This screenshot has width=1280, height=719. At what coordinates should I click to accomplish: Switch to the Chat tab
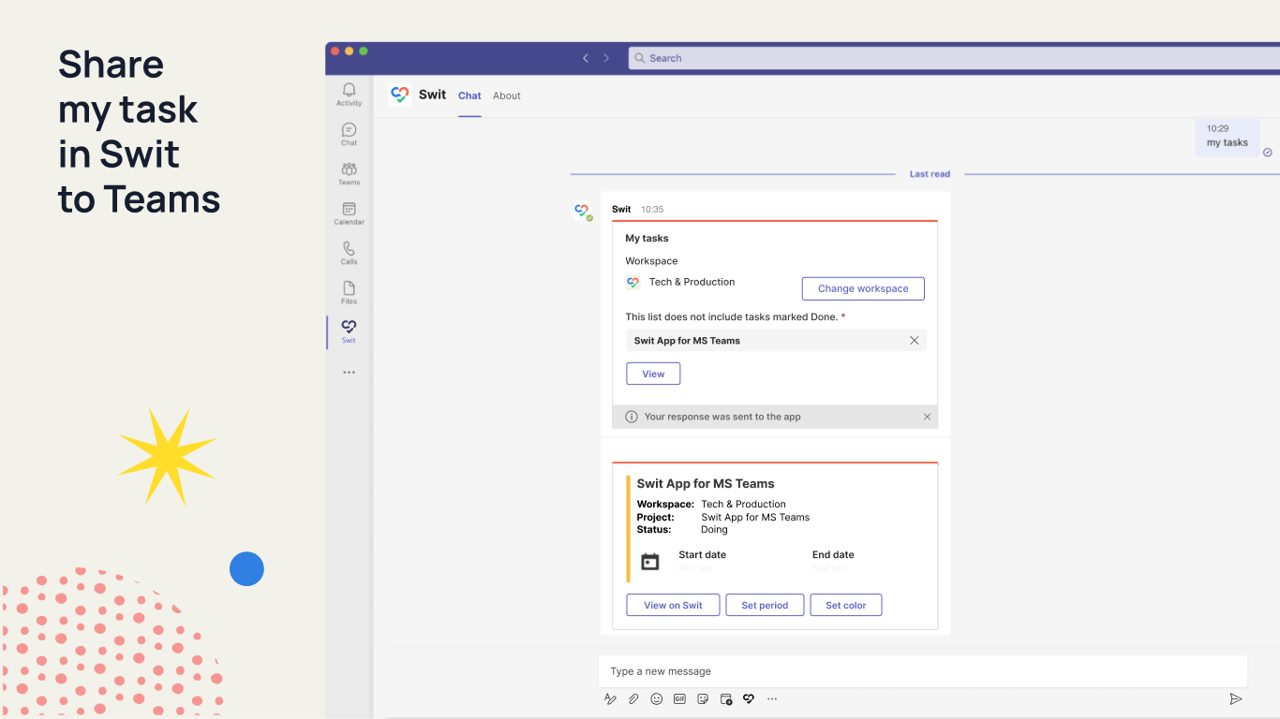pyautogui.click(x=469, y=95)
